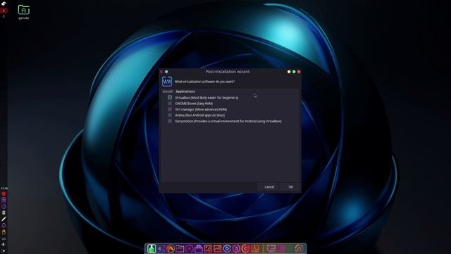
Task: Open the red image viewer icon in dock
Action: (208, 248)
